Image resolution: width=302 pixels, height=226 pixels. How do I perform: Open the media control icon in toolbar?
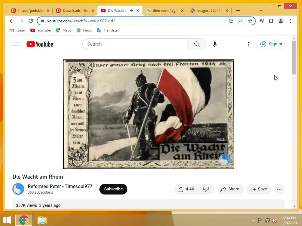tap(262, 21)
